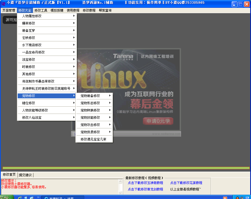Image resolution: width=251 pixels, height=199 pixels.
Task: Choose the 人物技能等级修改 entry
Action: (47, 110)
